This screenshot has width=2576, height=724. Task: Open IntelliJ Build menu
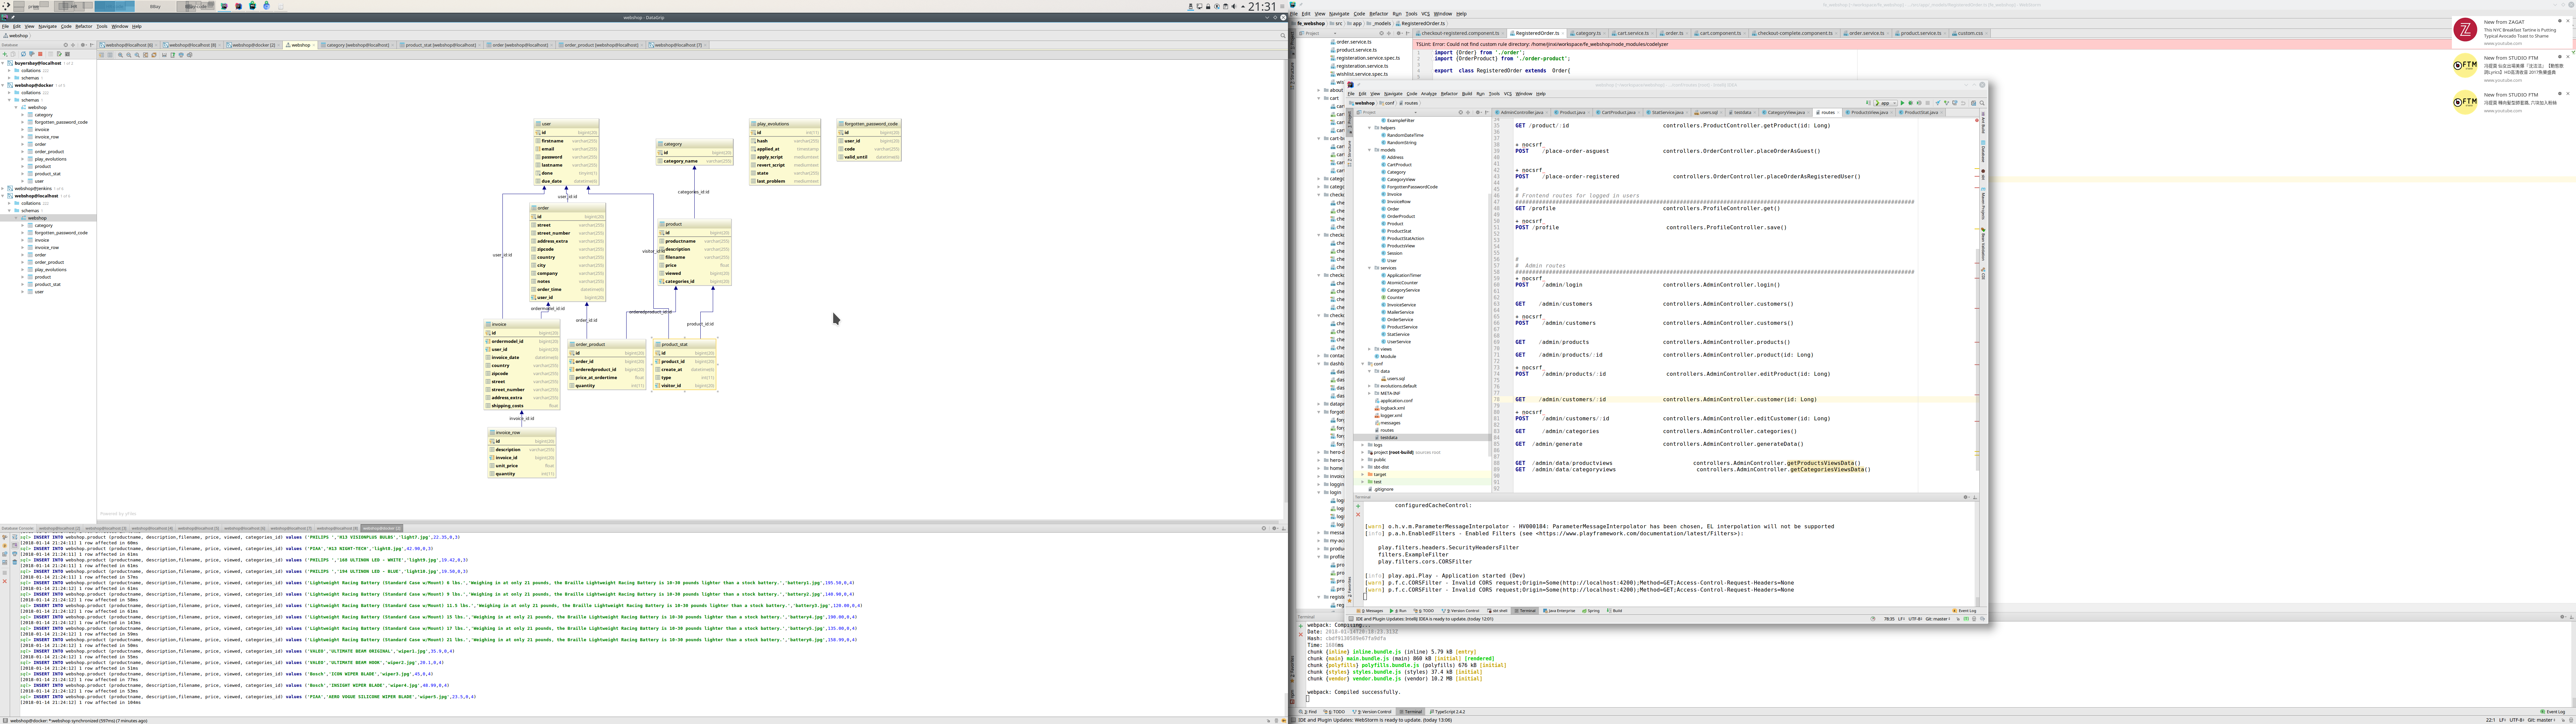coord(1467,94)
